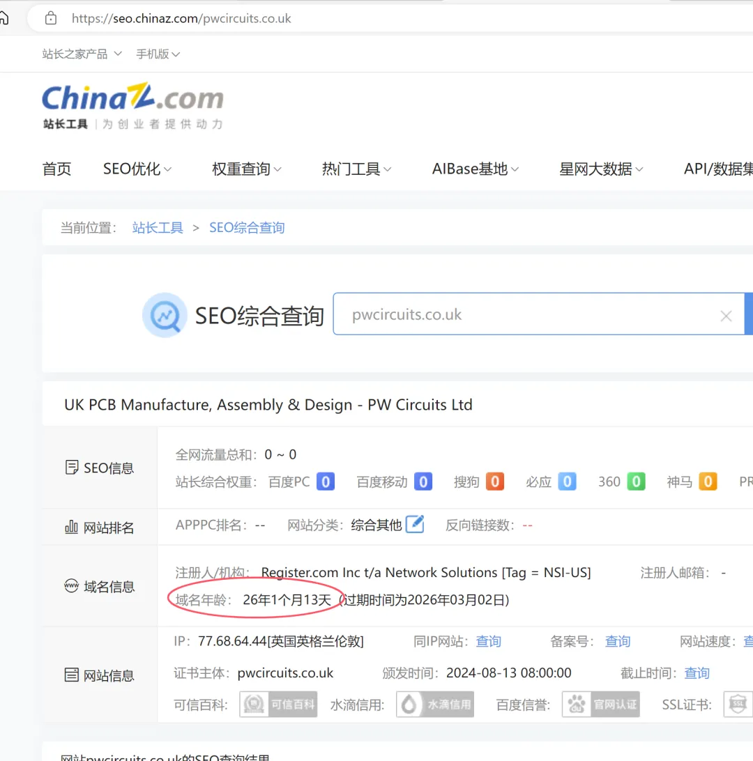Click 查询 link next to 同IP网站
The height and width of the screenshot is (761, 753).
(x=488, y=641)
